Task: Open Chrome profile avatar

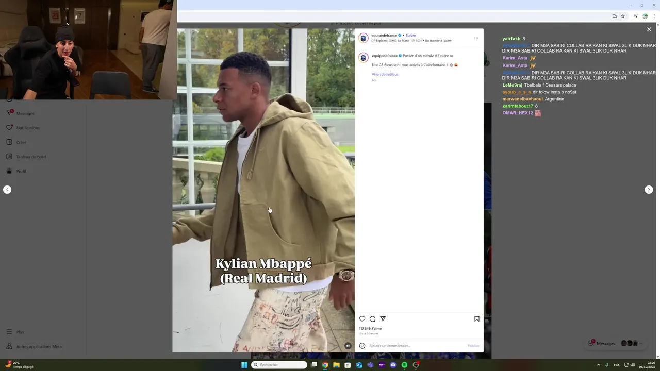Action: [645, 16]
